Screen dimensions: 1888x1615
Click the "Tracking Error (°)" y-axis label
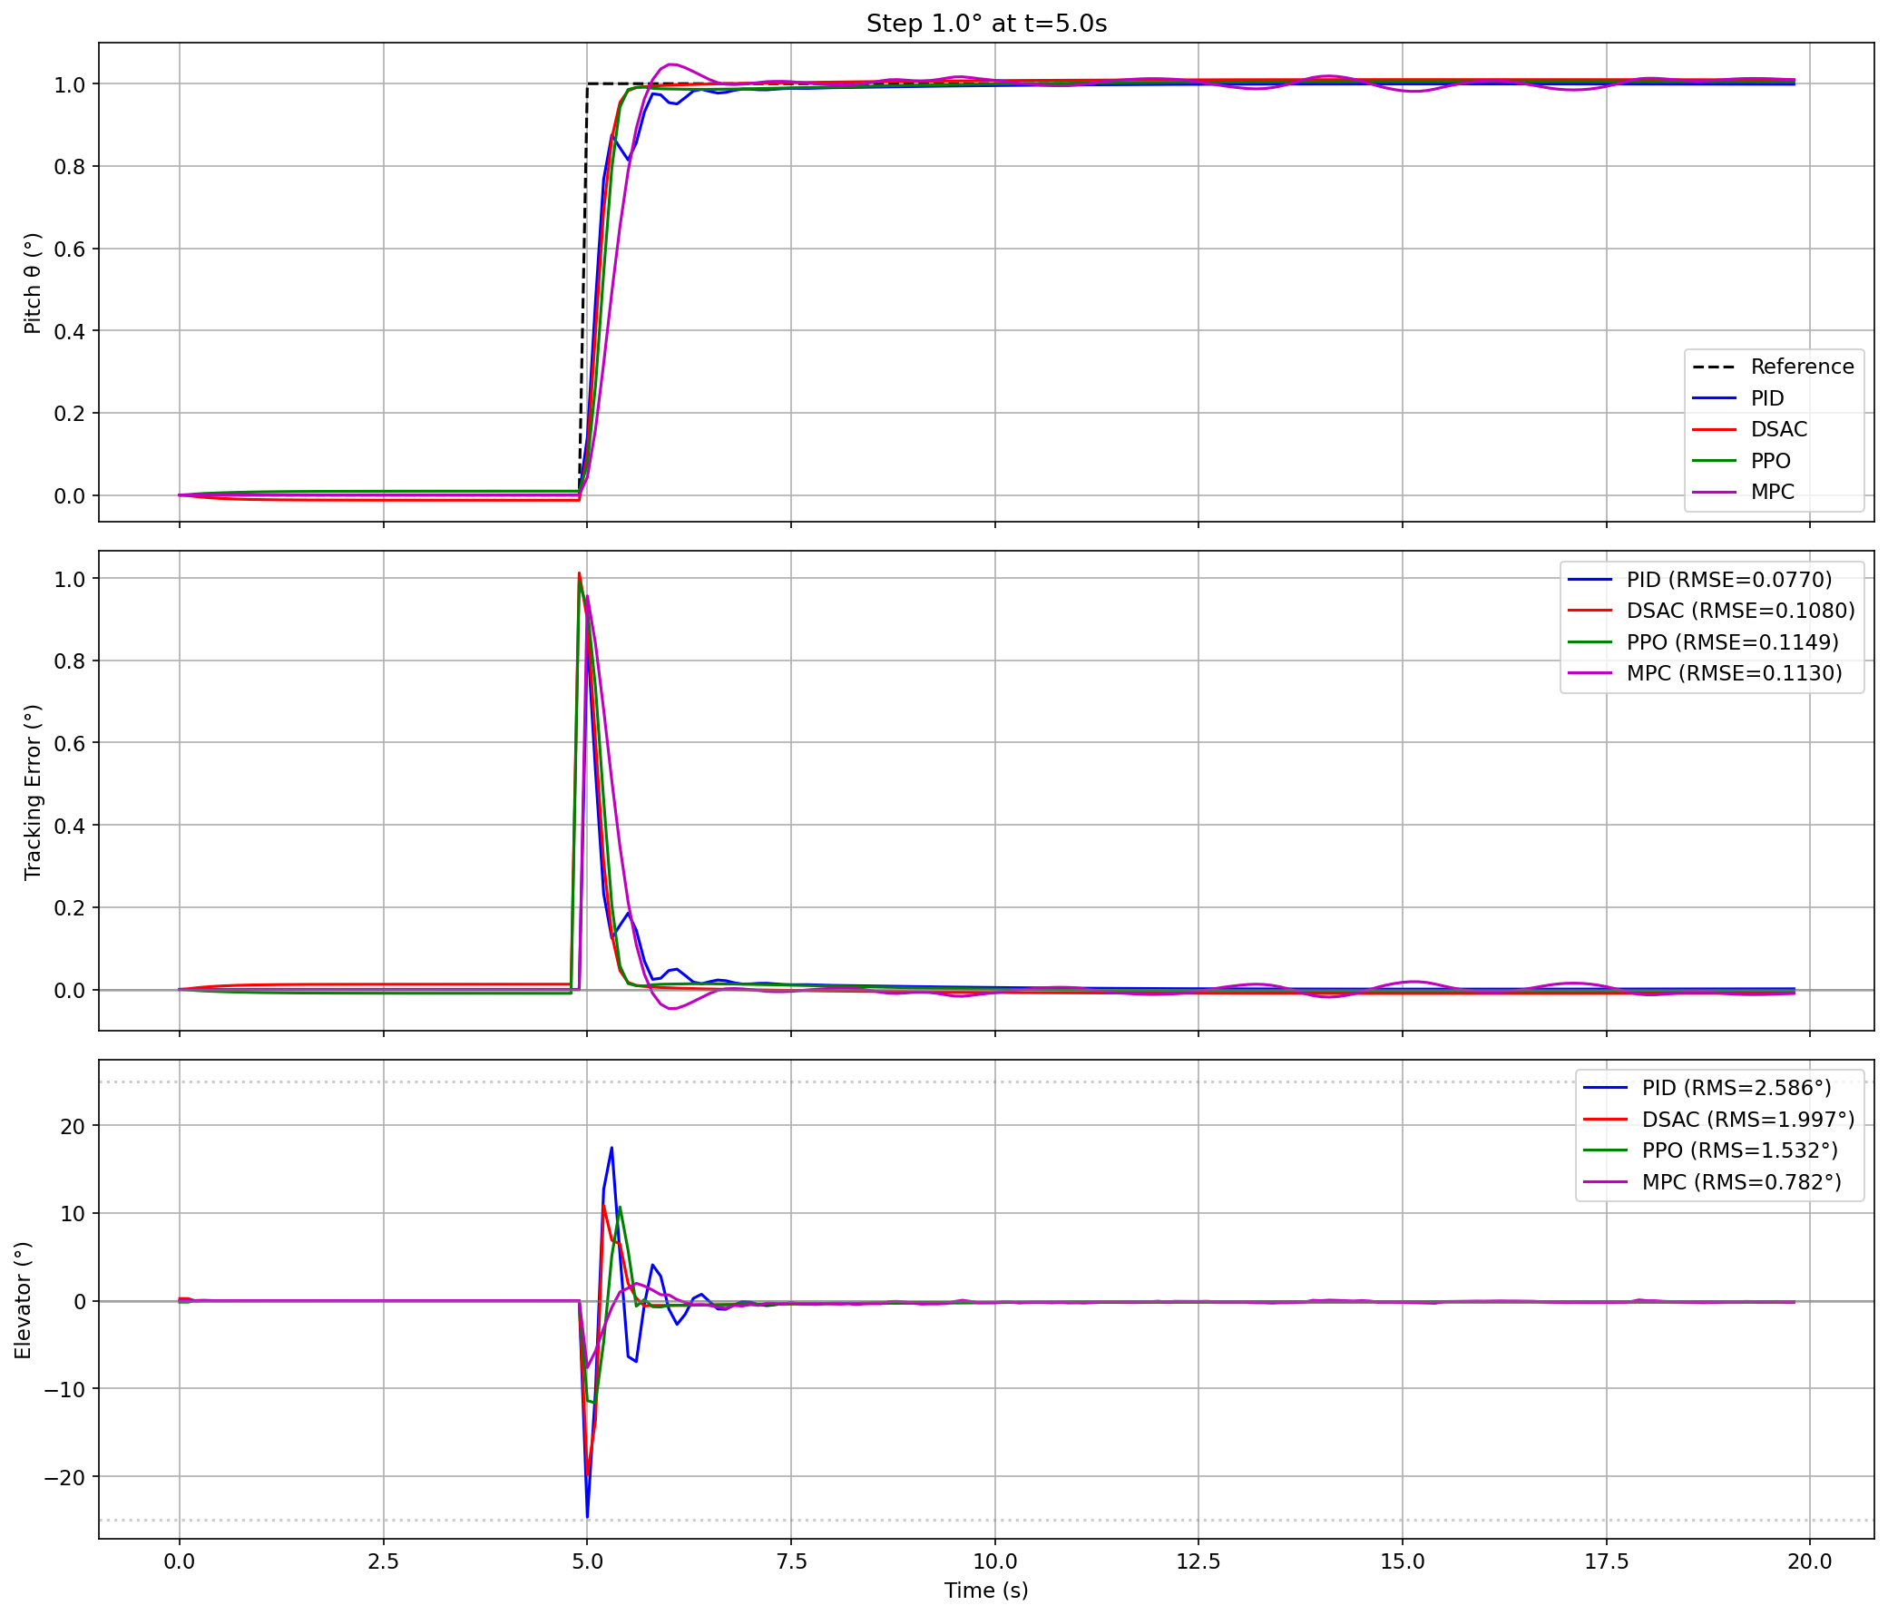click(x=33, y=792)
